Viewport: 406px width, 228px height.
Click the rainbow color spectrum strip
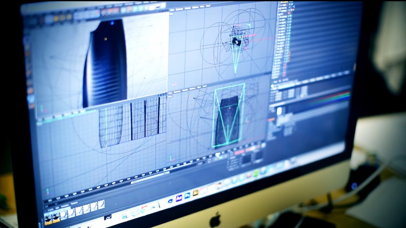[337, 97]
